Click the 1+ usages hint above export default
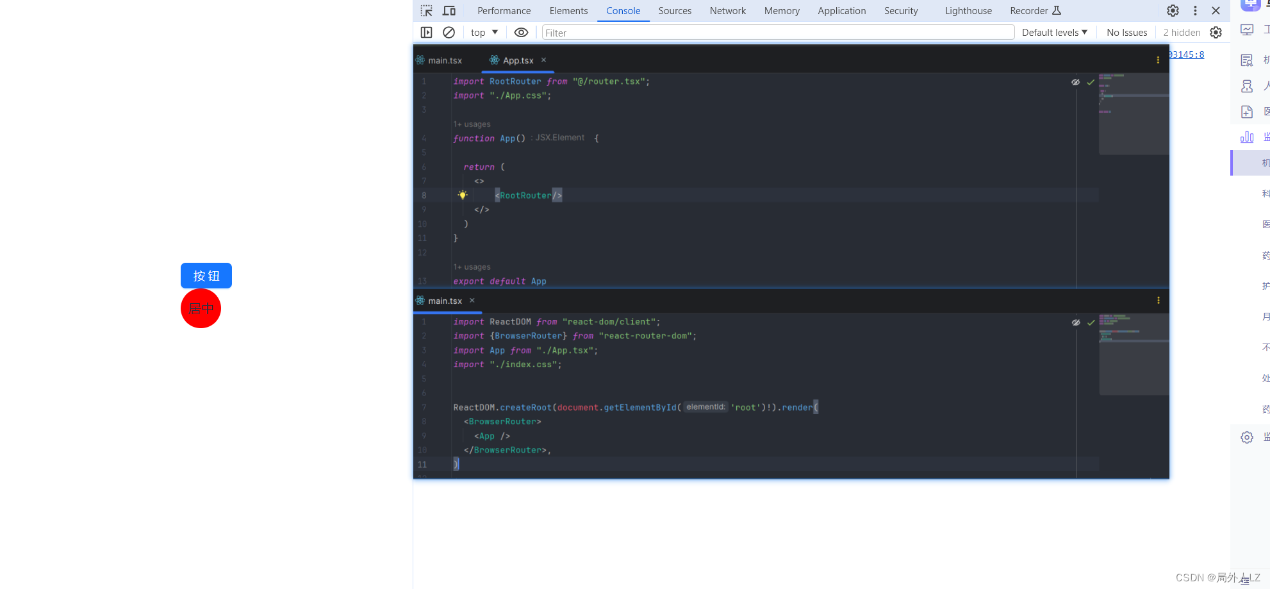1270x589 pixels. [x=472, y=267]
